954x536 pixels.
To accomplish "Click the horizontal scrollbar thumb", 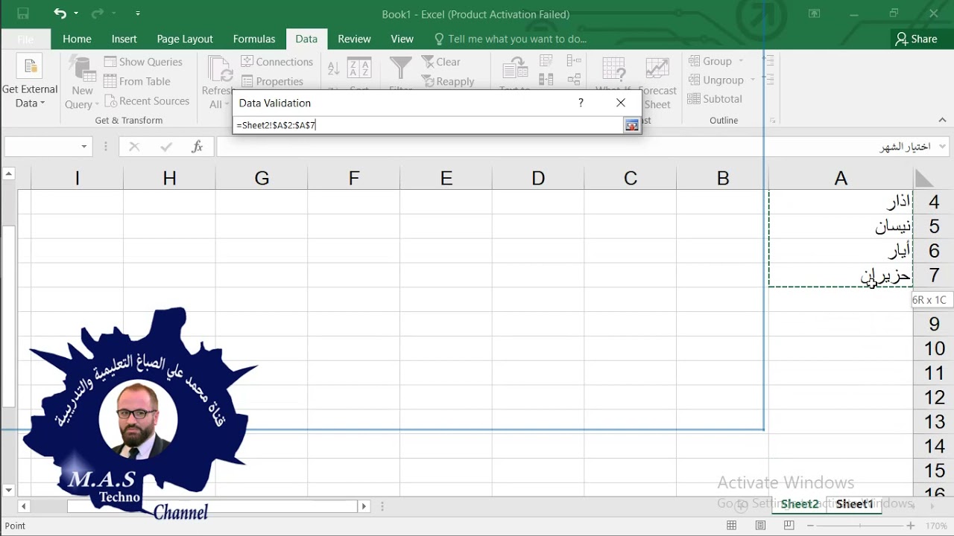I will point(212,506).
